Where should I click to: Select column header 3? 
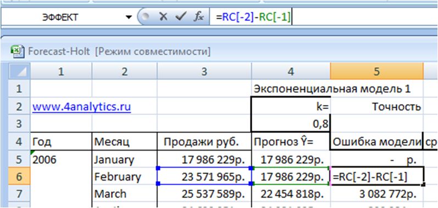[x=204, y=72]
